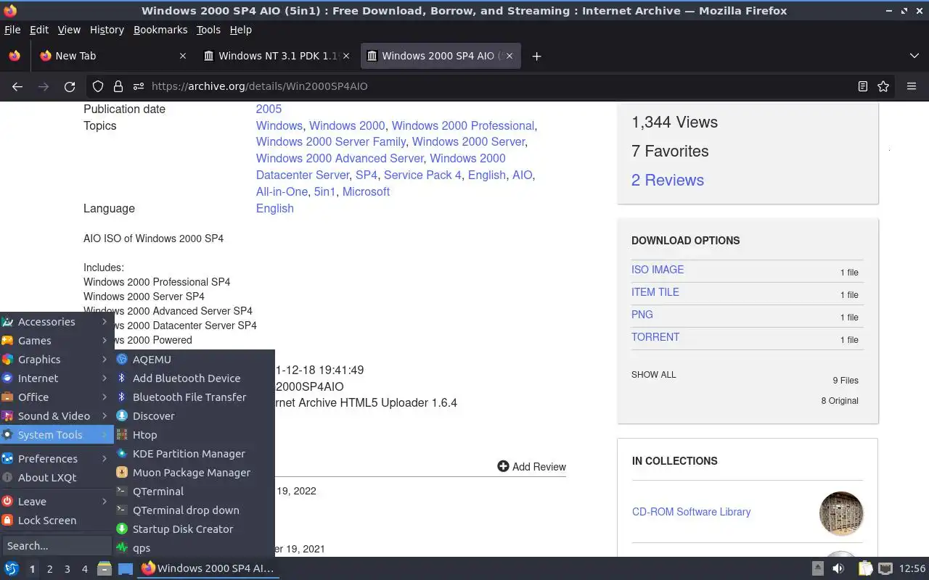The width and height of the screenshot is (929, 580).
Task: Click the LXQt start menu button
Action: pyautogui.click(x=12, y=568)
